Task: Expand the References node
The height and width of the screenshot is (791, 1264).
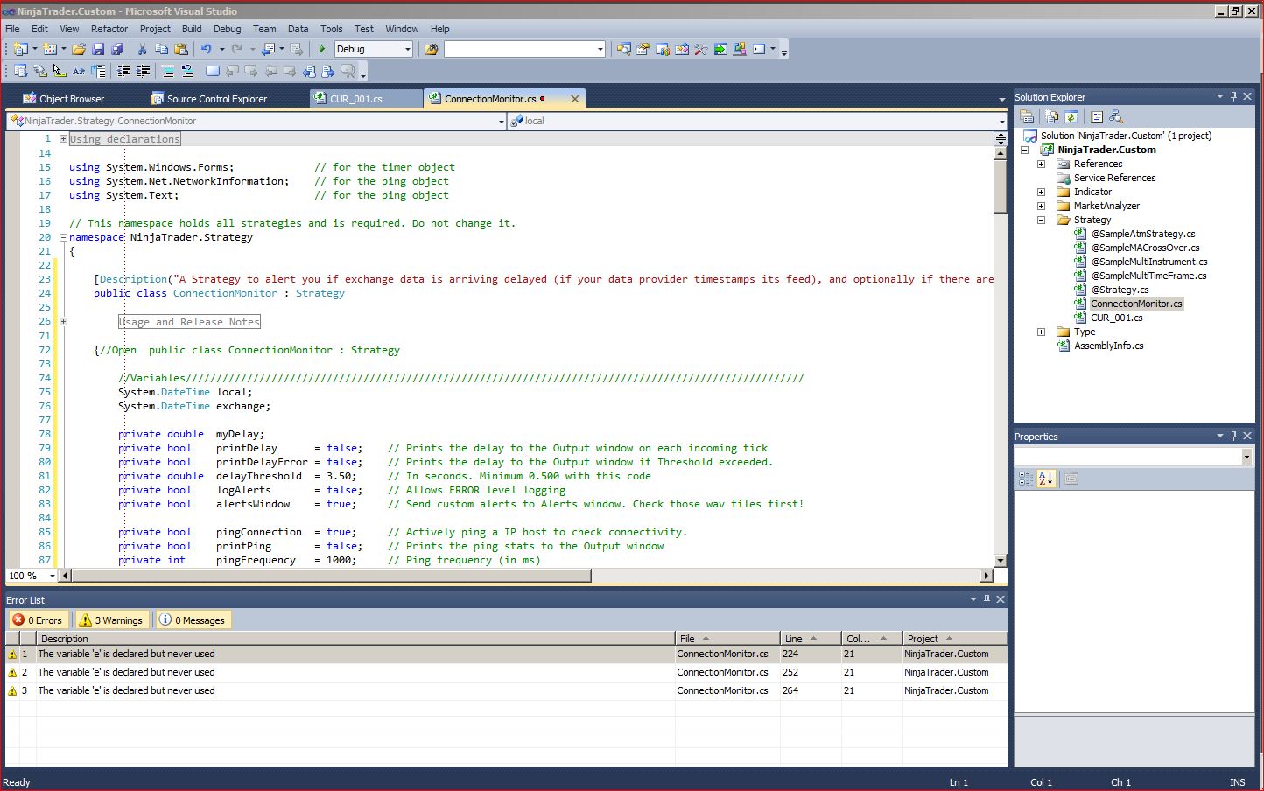Action: (1041, 164)
